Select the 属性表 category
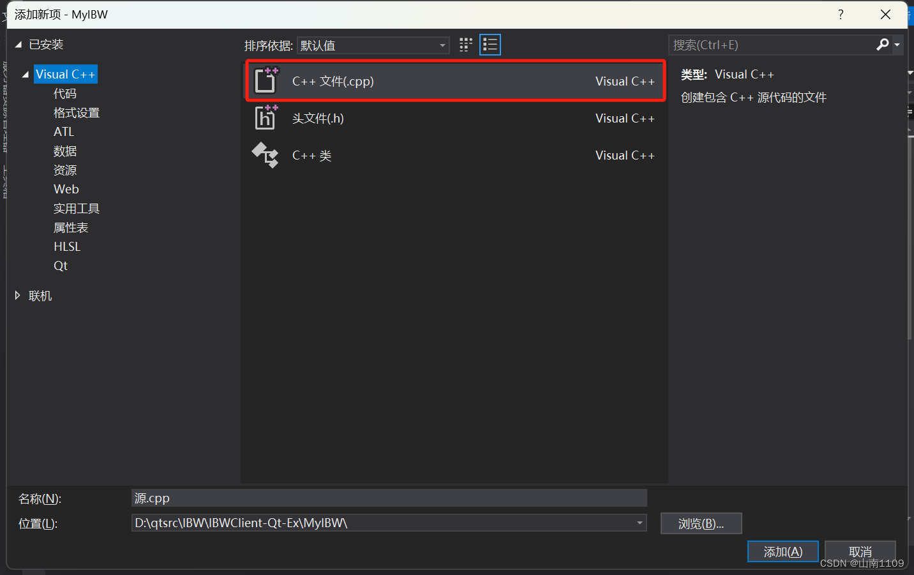The image size is (914, 575). 71,228
